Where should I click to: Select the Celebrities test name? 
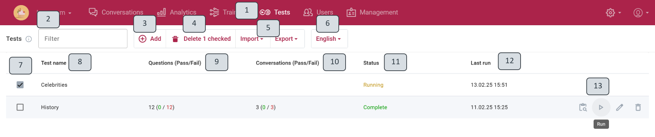54,85
